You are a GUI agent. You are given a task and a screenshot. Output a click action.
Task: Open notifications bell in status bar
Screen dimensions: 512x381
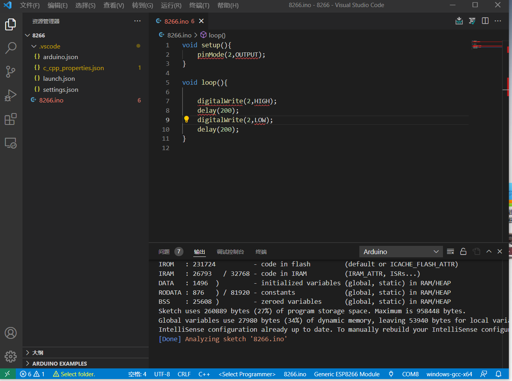pos(499,374)
